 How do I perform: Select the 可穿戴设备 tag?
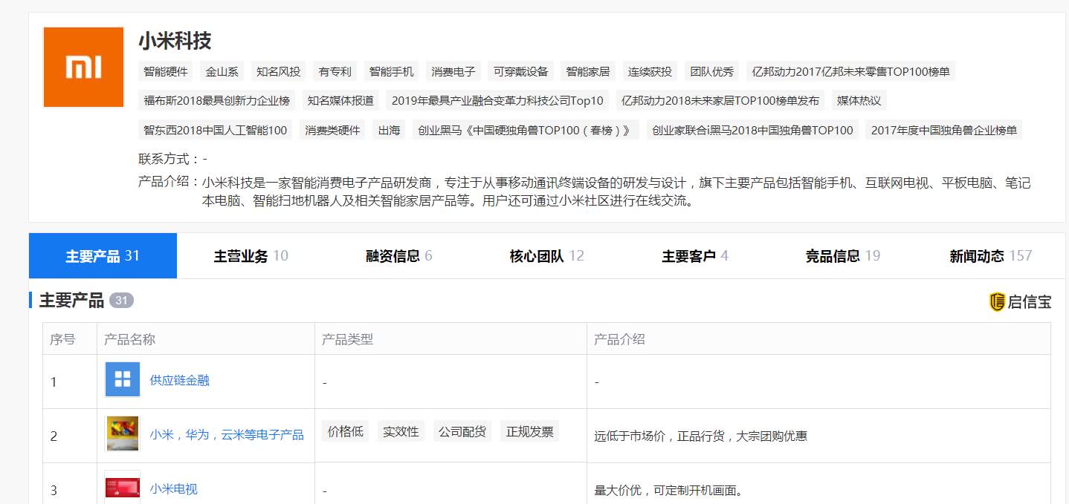point(521,71)
